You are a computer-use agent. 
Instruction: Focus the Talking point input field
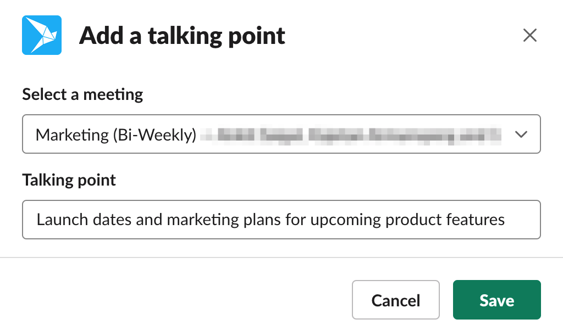281,220
